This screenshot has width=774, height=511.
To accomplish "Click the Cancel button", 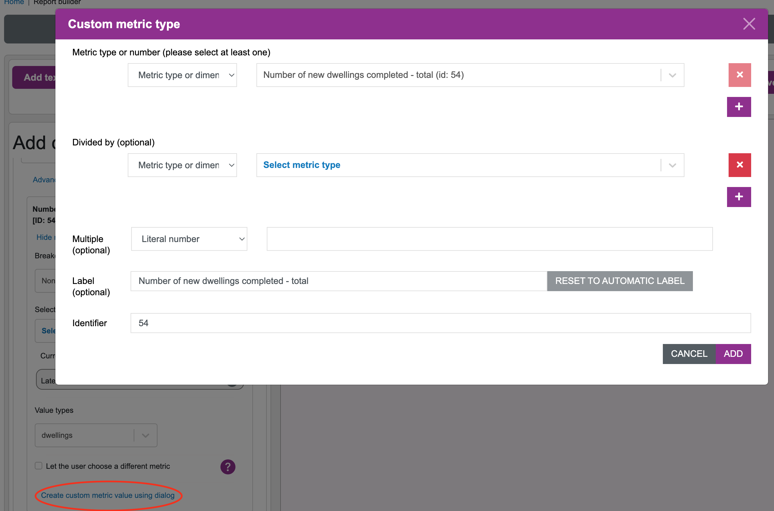I will click(689, 354).
